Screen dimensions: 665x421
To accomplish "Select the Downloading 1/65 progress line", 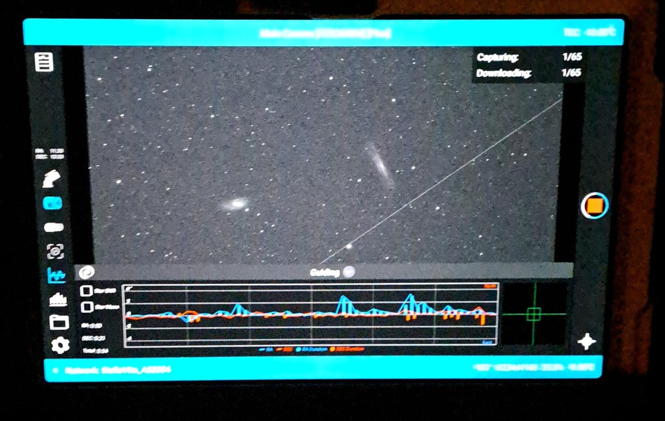I will pos(529,73).
